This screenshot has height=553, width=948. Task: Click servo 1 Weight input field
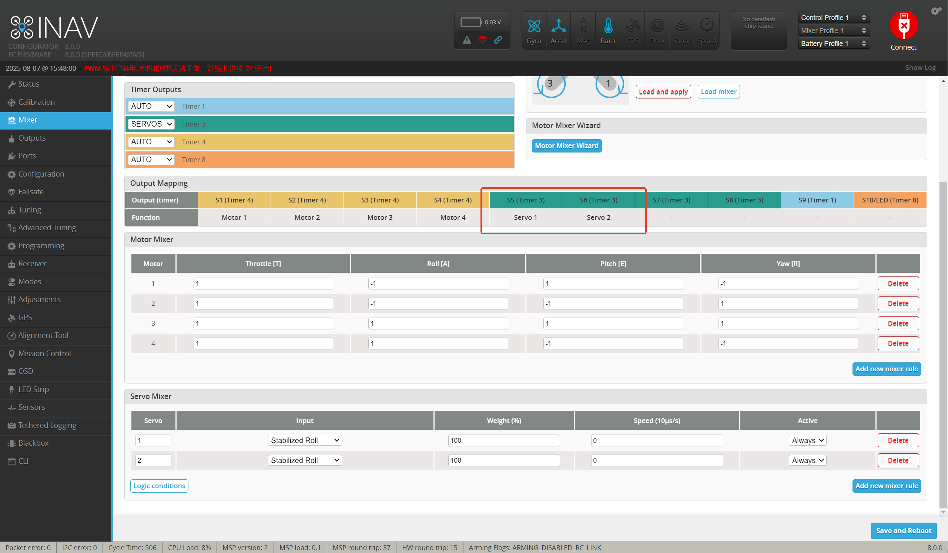[x=504, y=440]
